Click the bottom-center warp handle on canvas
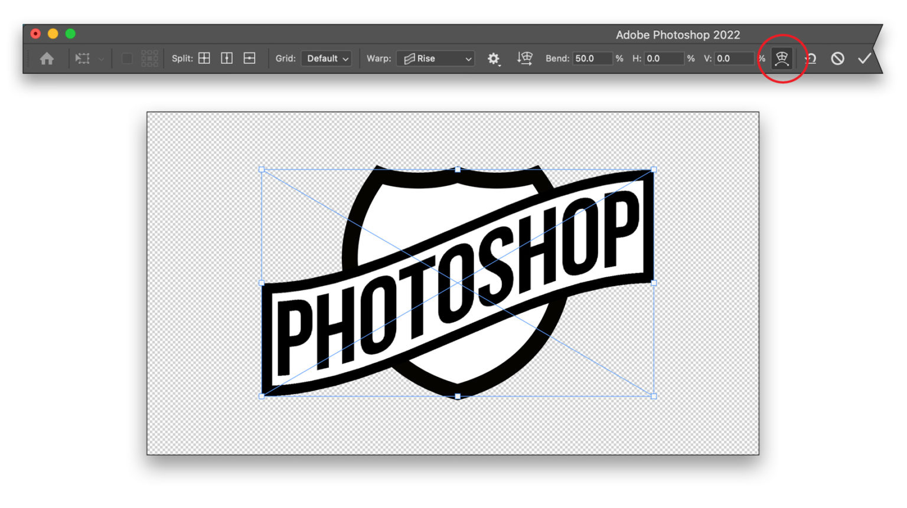This screenshot has height=508, width=907. click(458, 396)
